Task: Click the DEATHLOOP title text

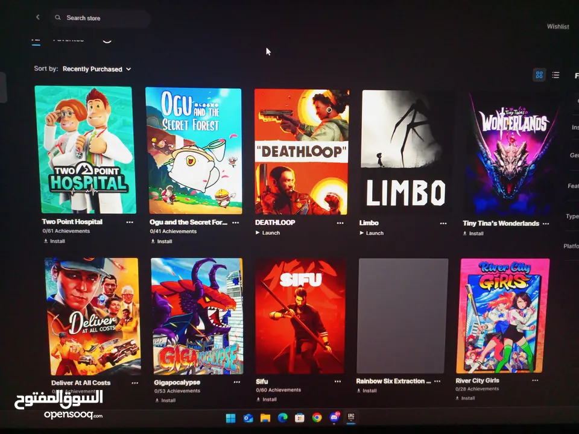Action: click(x=275, y=222)
